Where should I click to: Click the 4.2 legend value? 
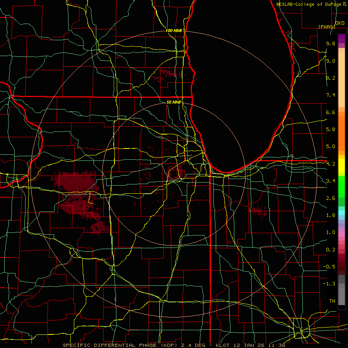pos(331,164)
